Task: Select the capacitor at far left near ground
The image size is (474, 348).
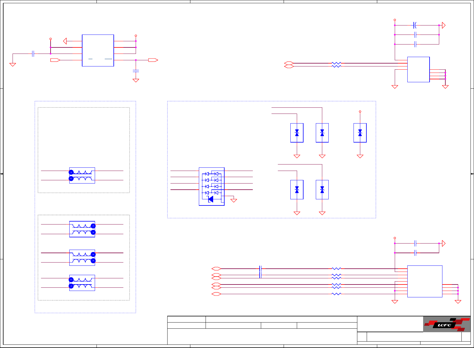Action: coord(33,54)
